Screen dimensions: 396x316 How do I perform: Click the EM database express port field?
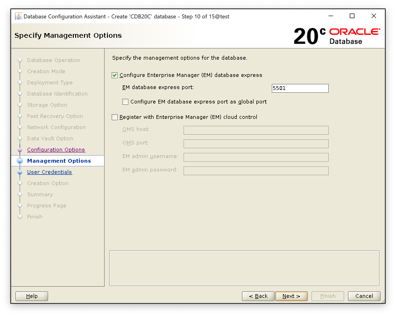tap(300, 89)
